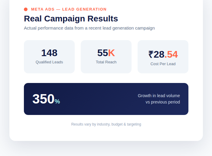The height and width of the screenshot is (156, 212).
Task: Open the Cost Per Lead stat card
Action: click(x=163, y=57)
